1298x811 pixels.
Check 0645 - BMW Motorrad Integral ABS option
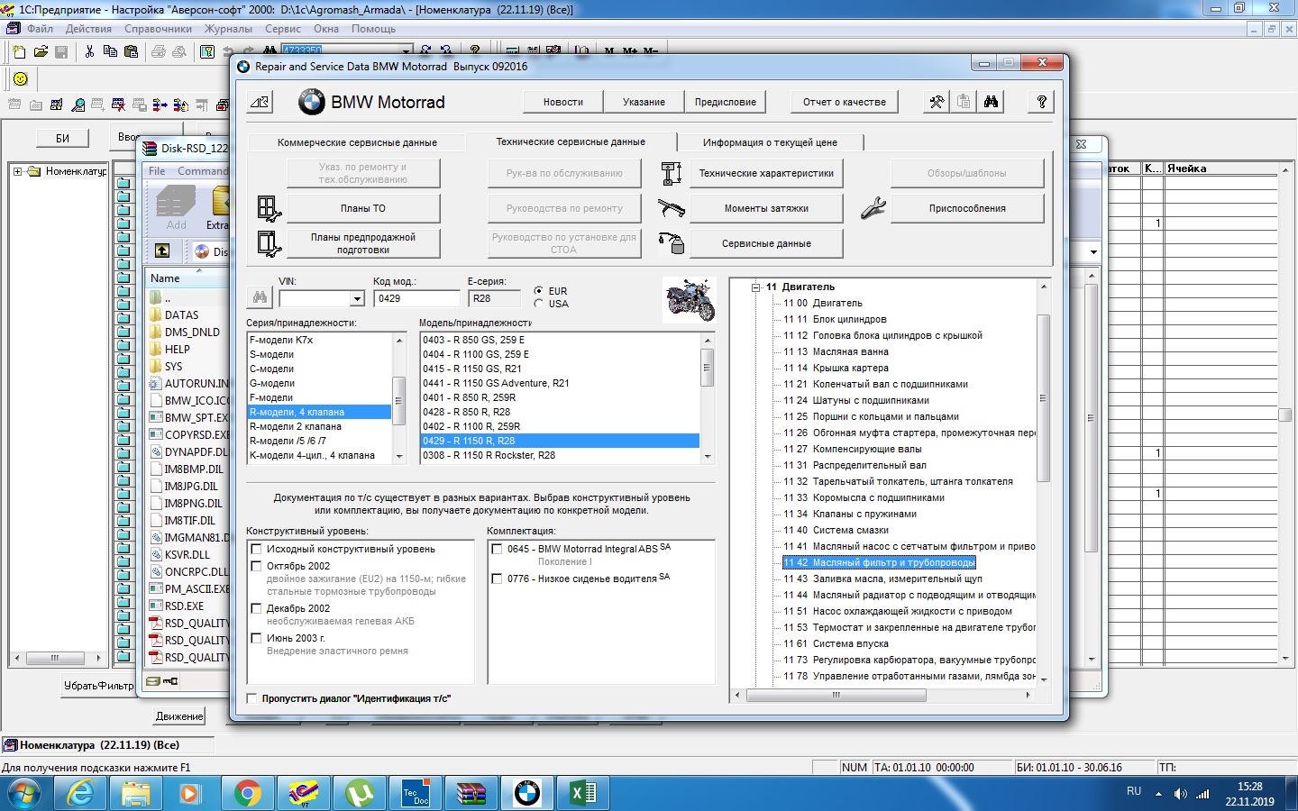[x=497, y=549]
